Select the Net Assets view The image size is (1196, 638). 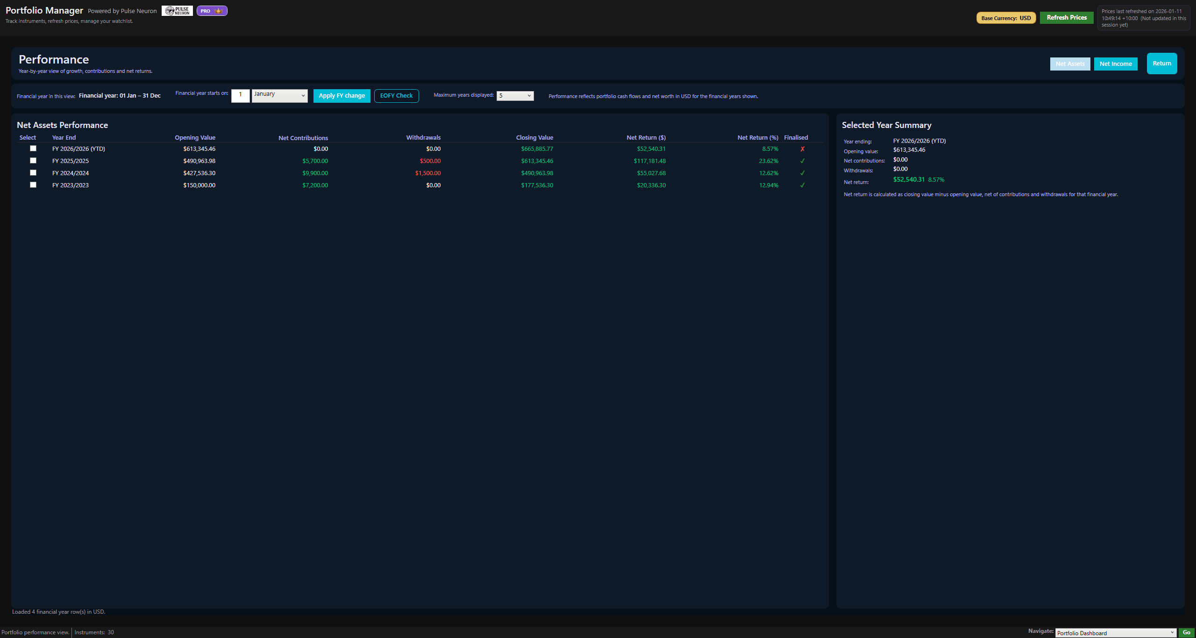tap(1070, 64)
